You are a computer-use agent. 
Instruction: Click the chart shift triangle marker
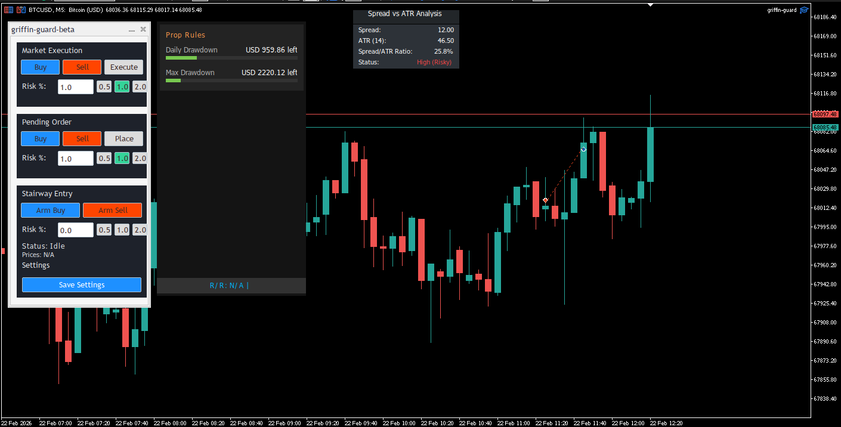pos(650,5)
